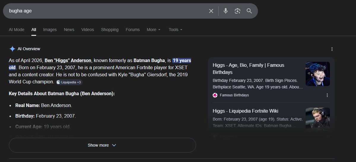Viewport: 356px width, 162px height.
Task: View Famous Birthdays result thumbnail
Action: (318, 74)
